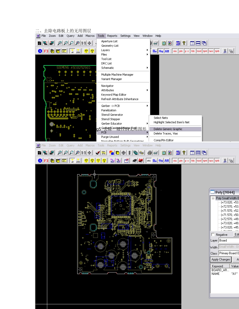Viewport: 239px width, 309px height.
Task: Expand the Gerber Educator submenu
Action: [x=123, y=124]
